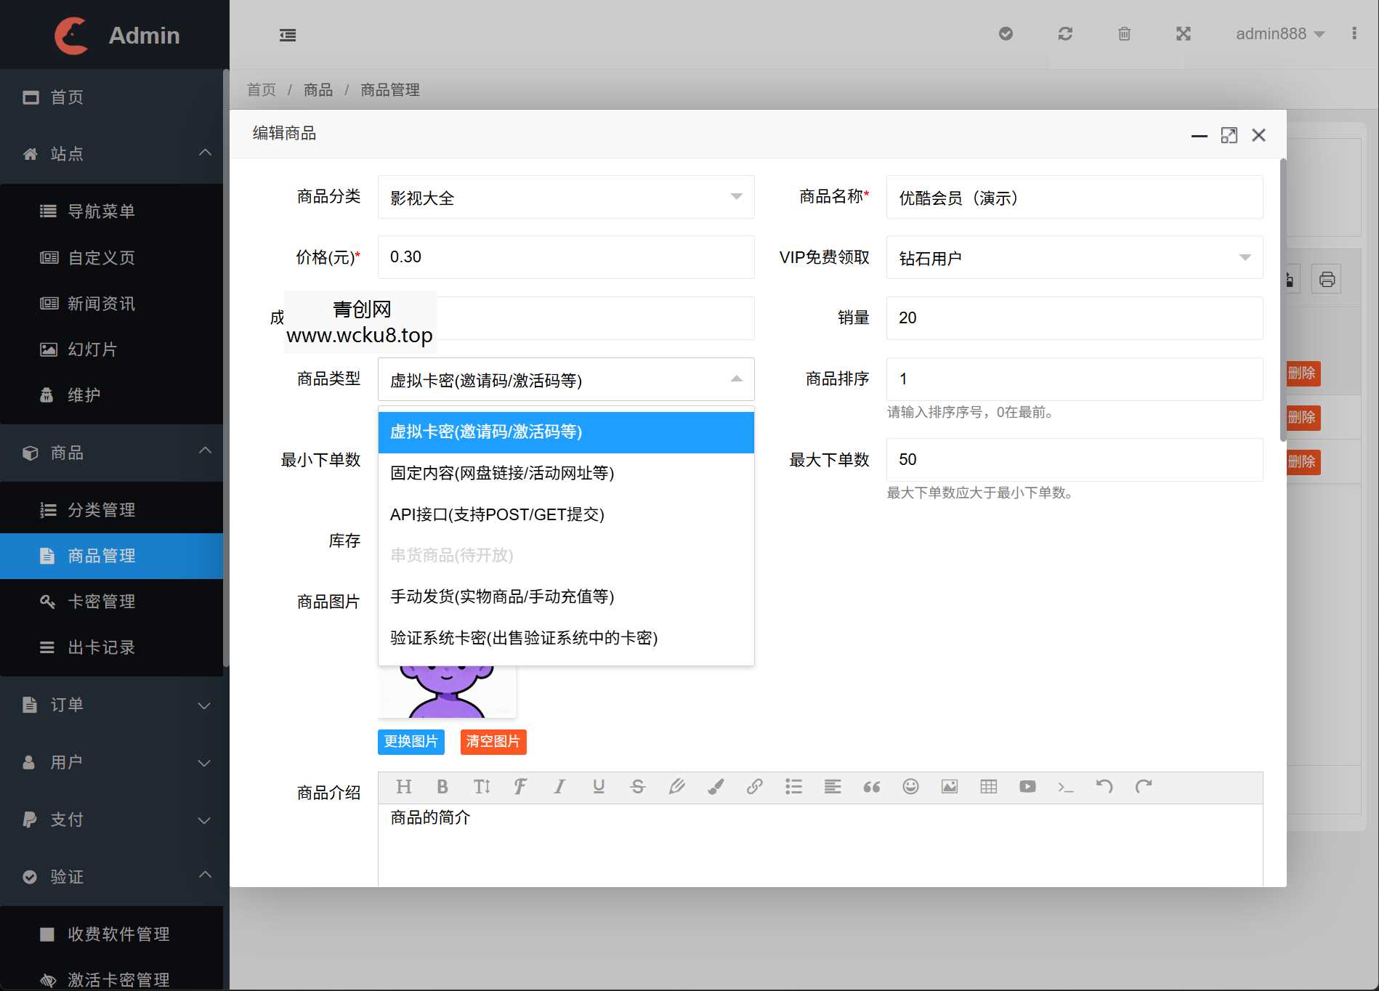Insert an image via the editor image icon
Screen dimensions: 1379x991
pyautogui.click(x=950, y=786)
